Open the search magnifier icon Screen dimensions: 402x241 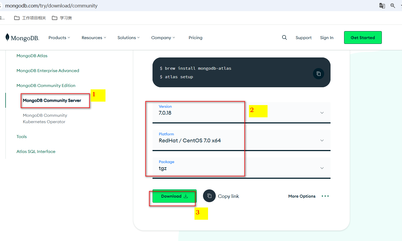(x=284, y=38)
